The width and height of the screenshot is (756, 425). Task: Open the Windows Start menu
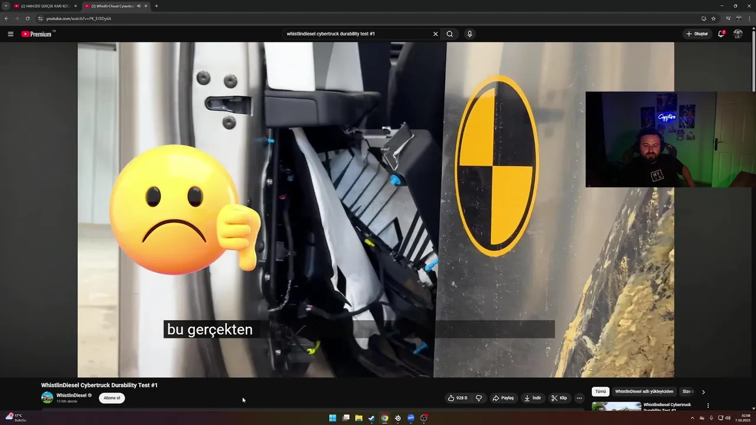click(x=333, y=418)
